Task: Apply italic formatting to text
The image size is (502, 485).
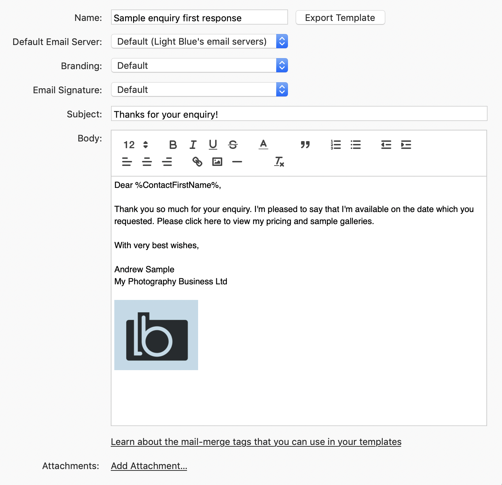Action: pyautogui.click(x=193, y=145)
